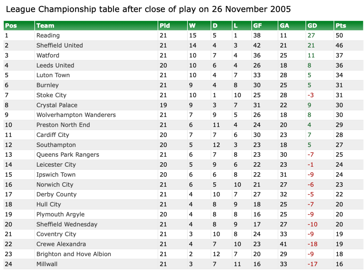Image resolution: width=364 pixels, height=271 pixels.
Task: Click Preston North End in table
Action: 63,125
